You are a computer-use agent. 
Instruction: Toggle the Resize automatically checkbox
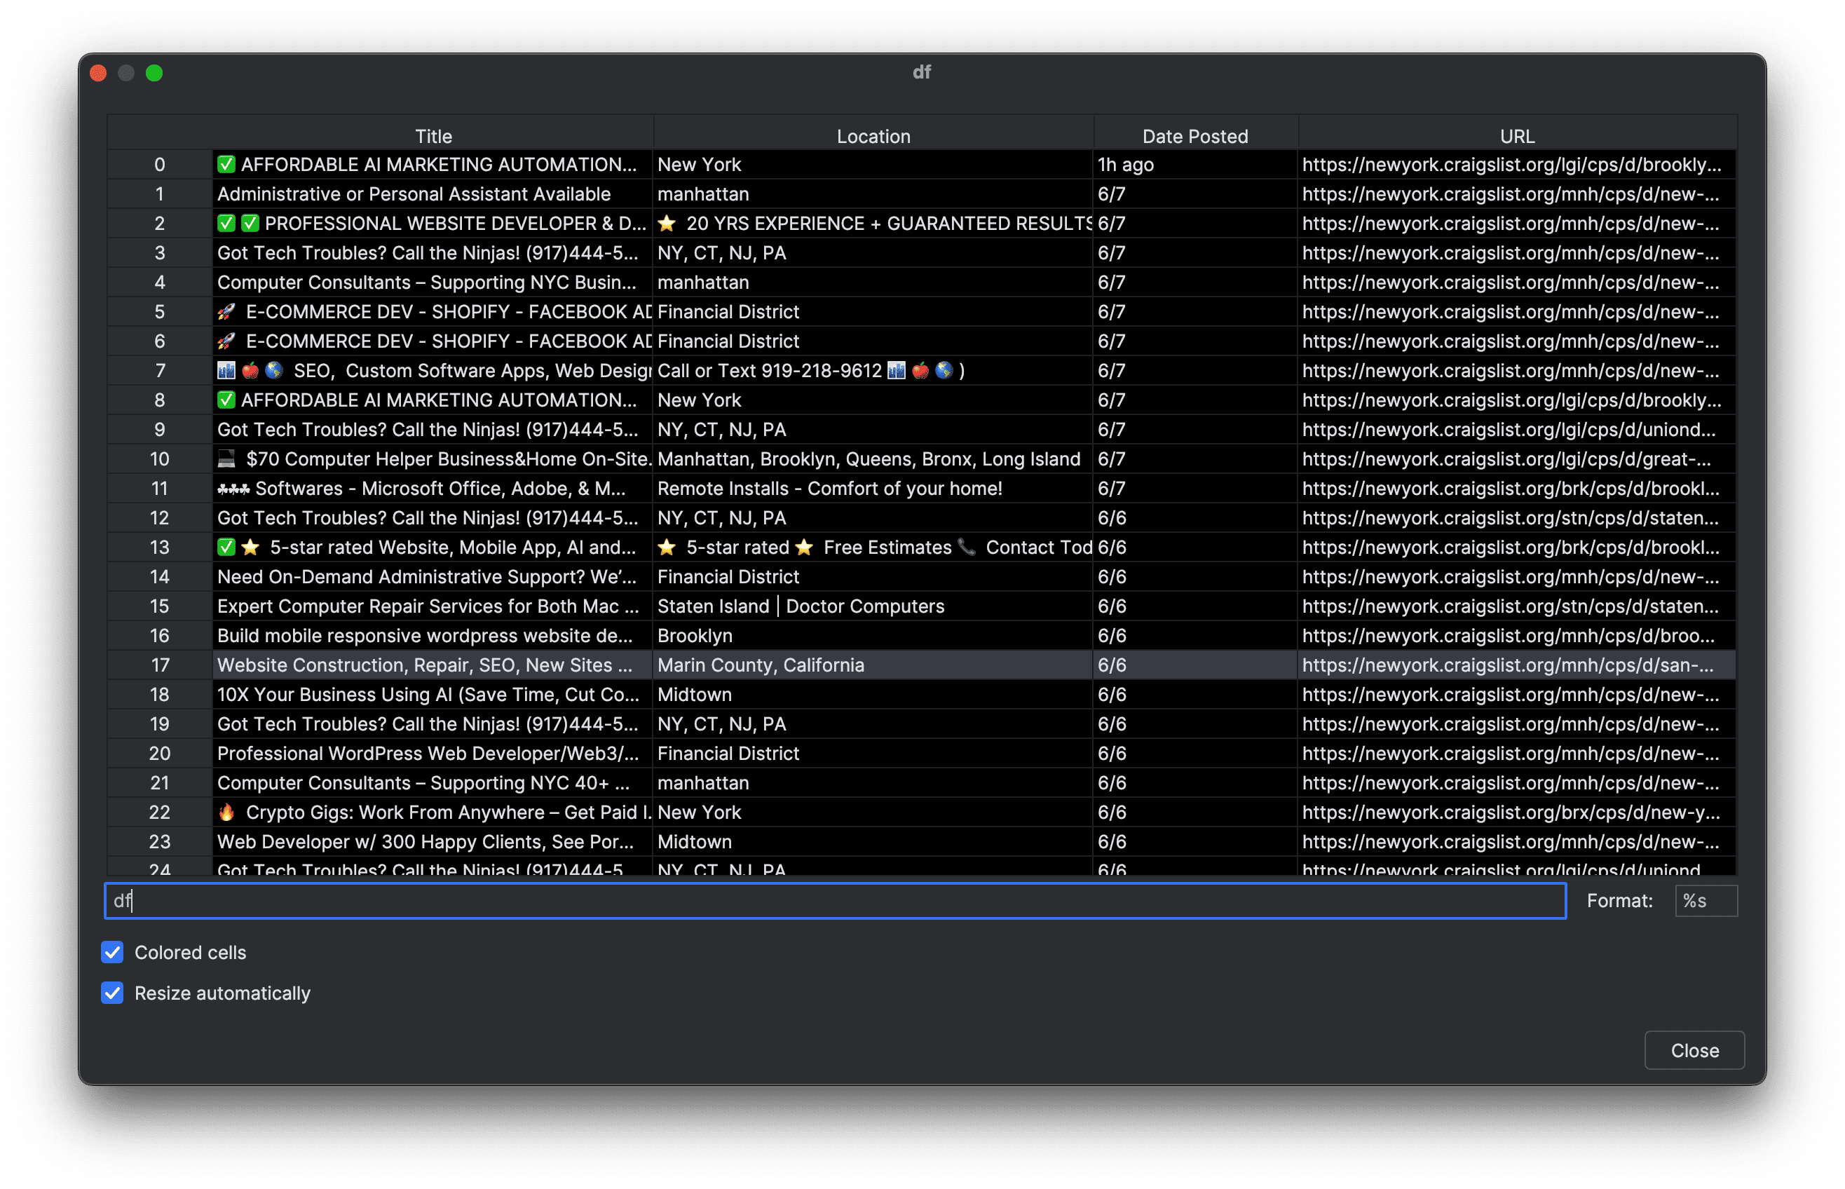click(113, 992)
